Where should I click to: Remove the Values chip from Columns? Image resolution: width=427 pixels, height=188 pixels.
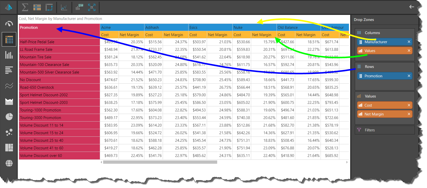[409, 51]
